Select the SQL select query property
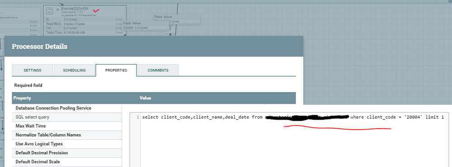The height and width of the screenshot is (167, 452). [x=32, y=117]
